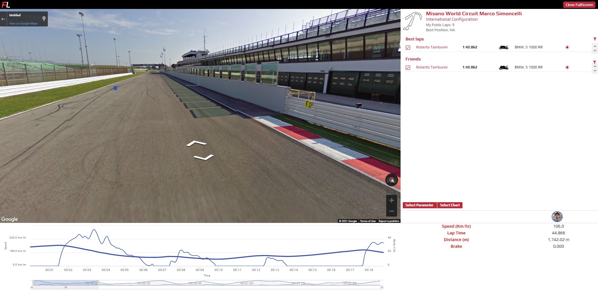Viewport: 598px width, 292px height.
Task: Click the 00:01:00 mark in the overview timeline
Action: (247, 283)
